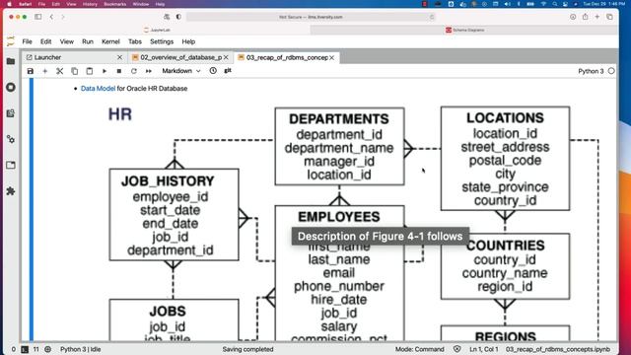
Task: Open the Kernel menu
Action: (110, 41)
